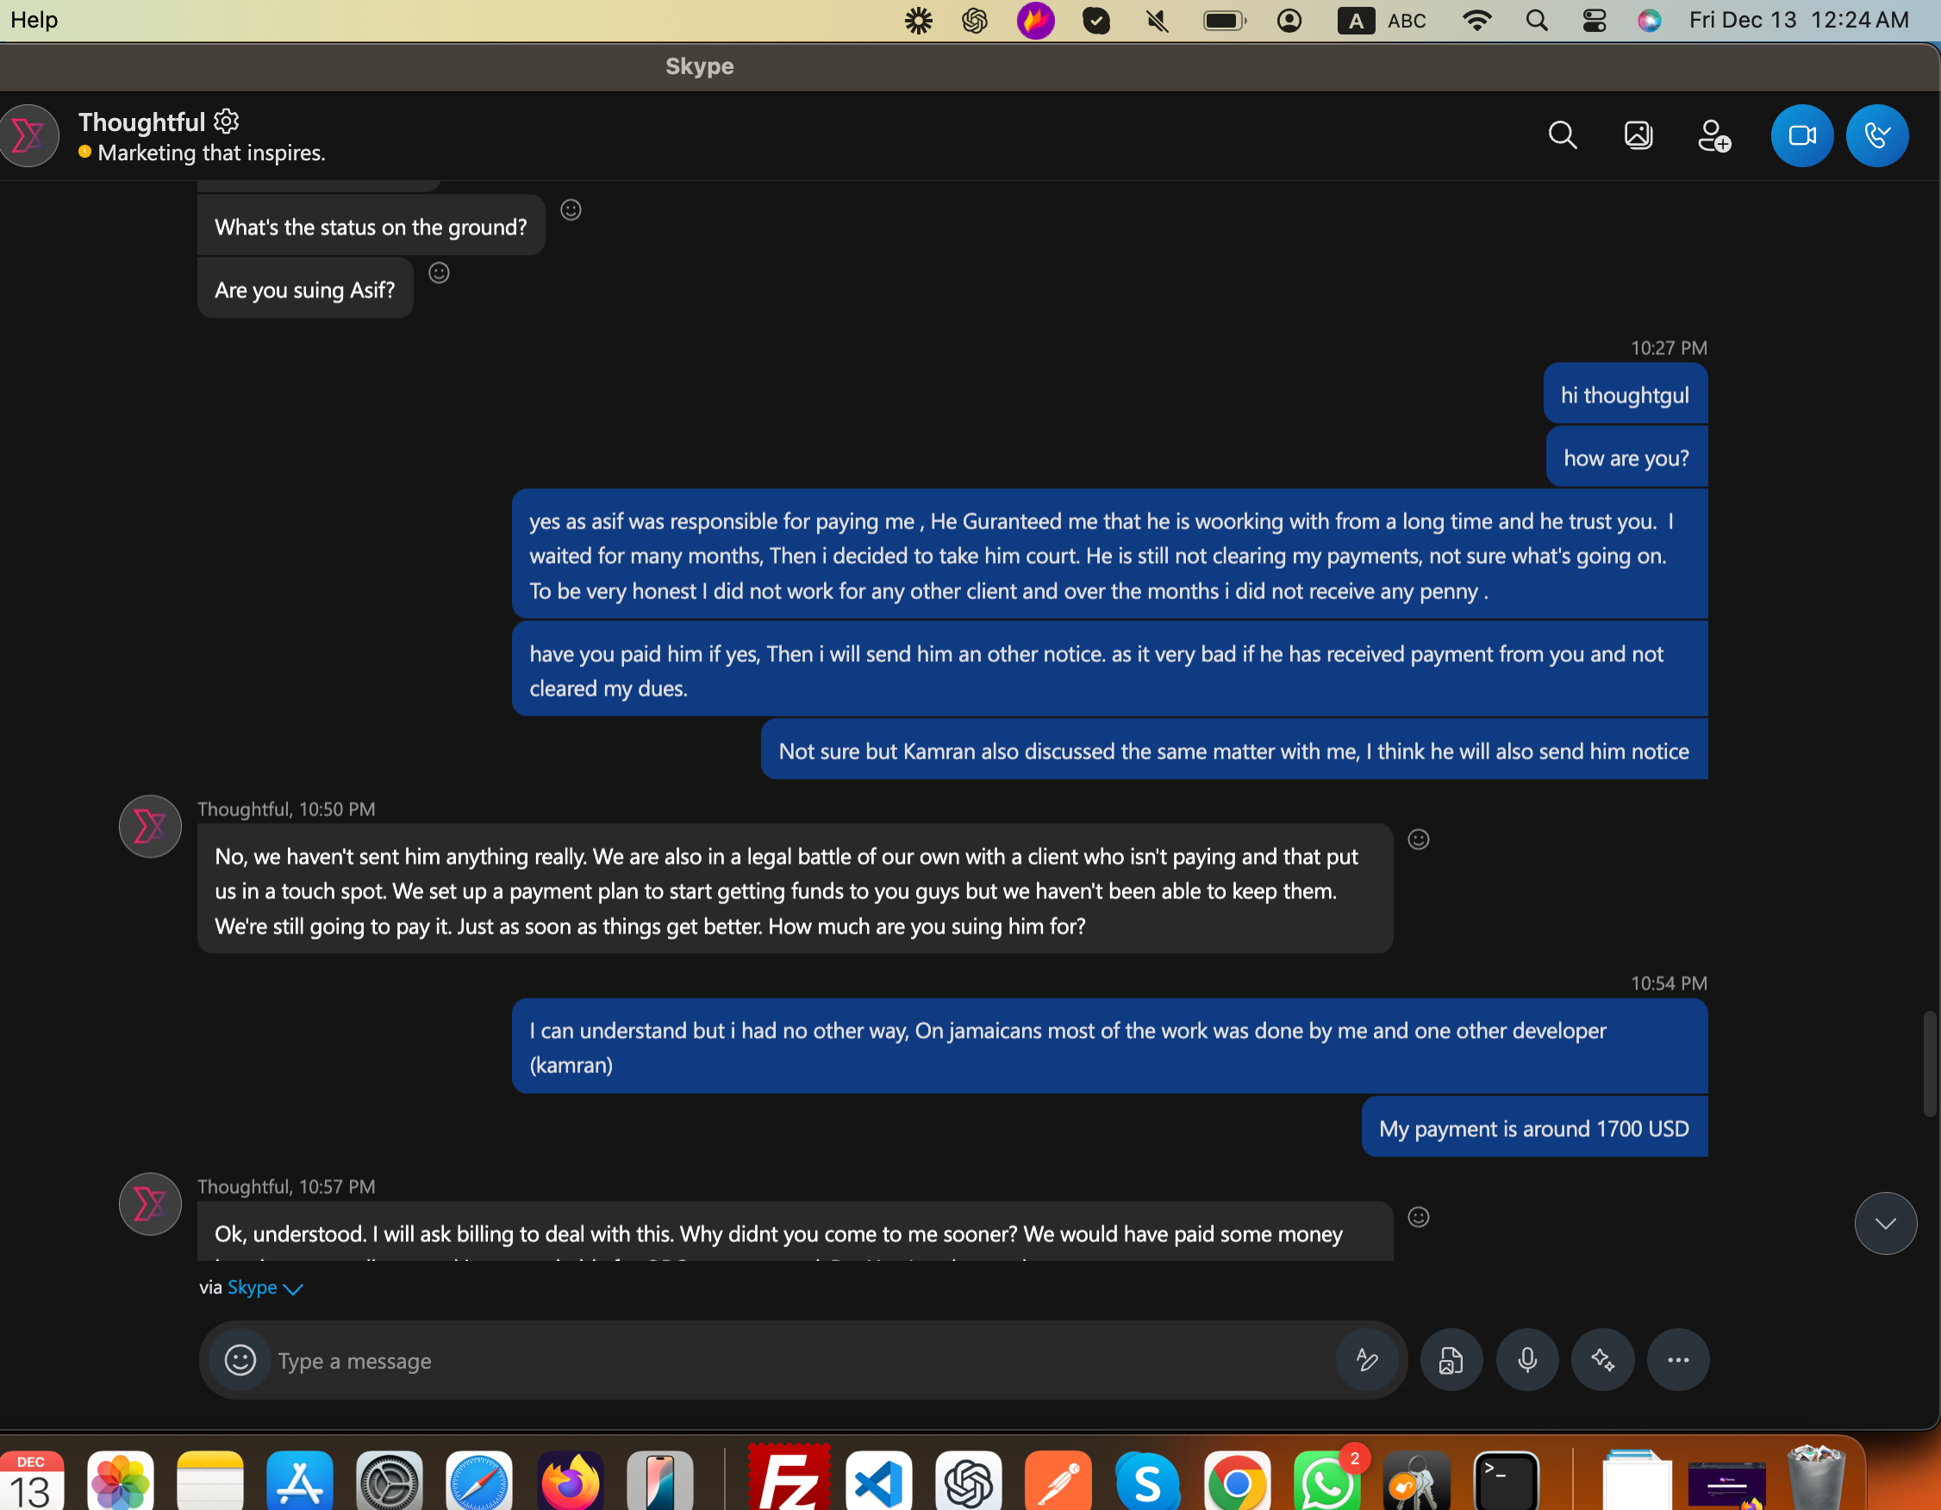Click "Thoughtful" contact name in header
The image size is (1941, 1510).
coord(141,122)
